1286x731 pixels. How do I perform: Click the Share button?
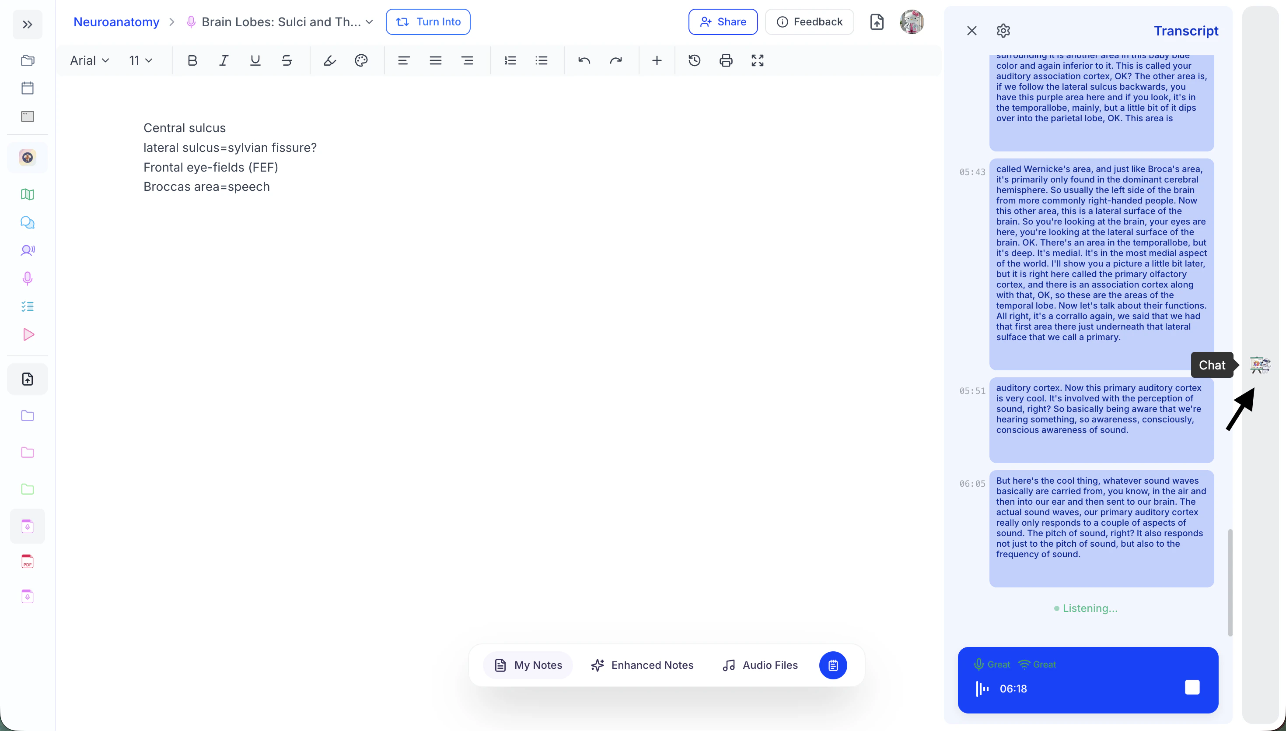(x=723, y=22)
